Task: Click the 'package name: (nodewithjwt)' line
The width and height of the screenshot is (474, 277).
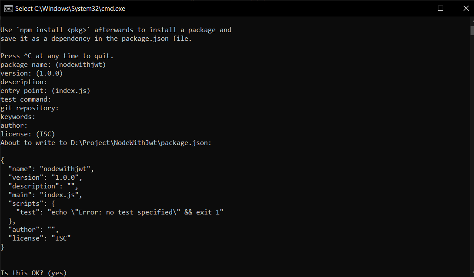Action: click(53, 65)
